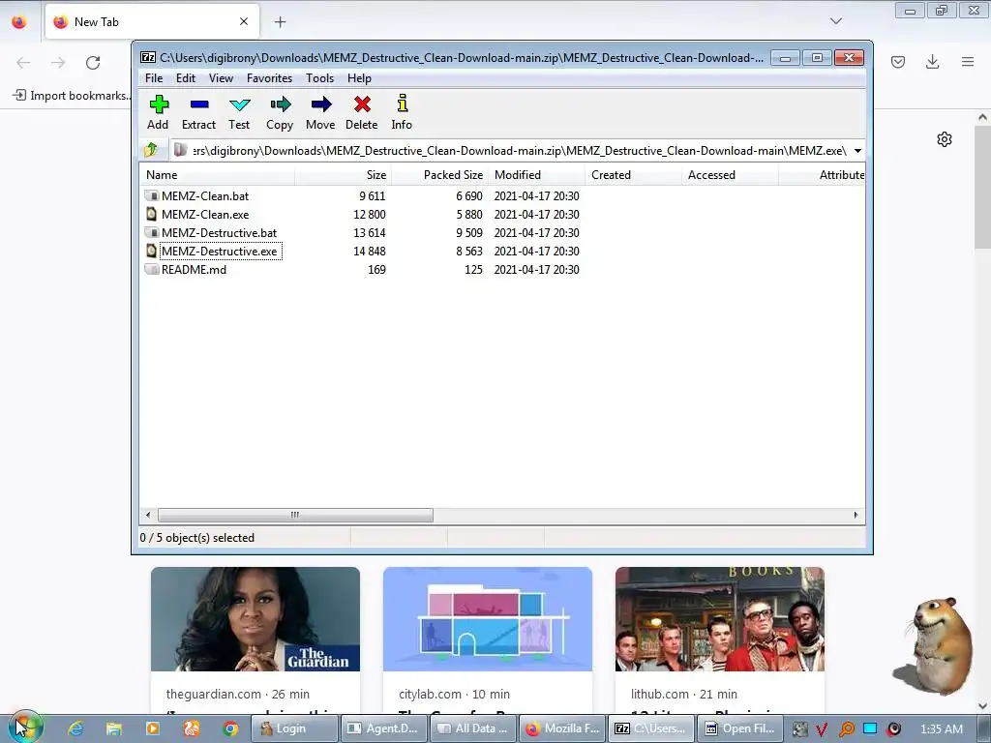Open a new Firefox tab with plus

280,22
